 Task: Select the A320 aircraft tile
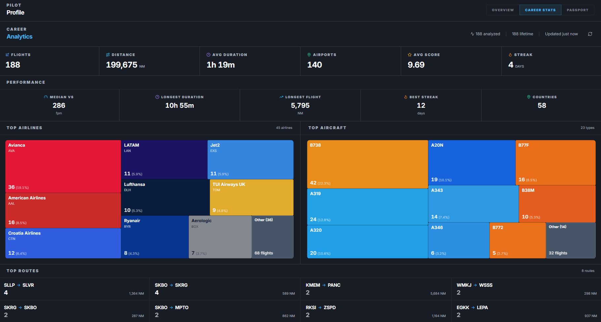[367, 242]
